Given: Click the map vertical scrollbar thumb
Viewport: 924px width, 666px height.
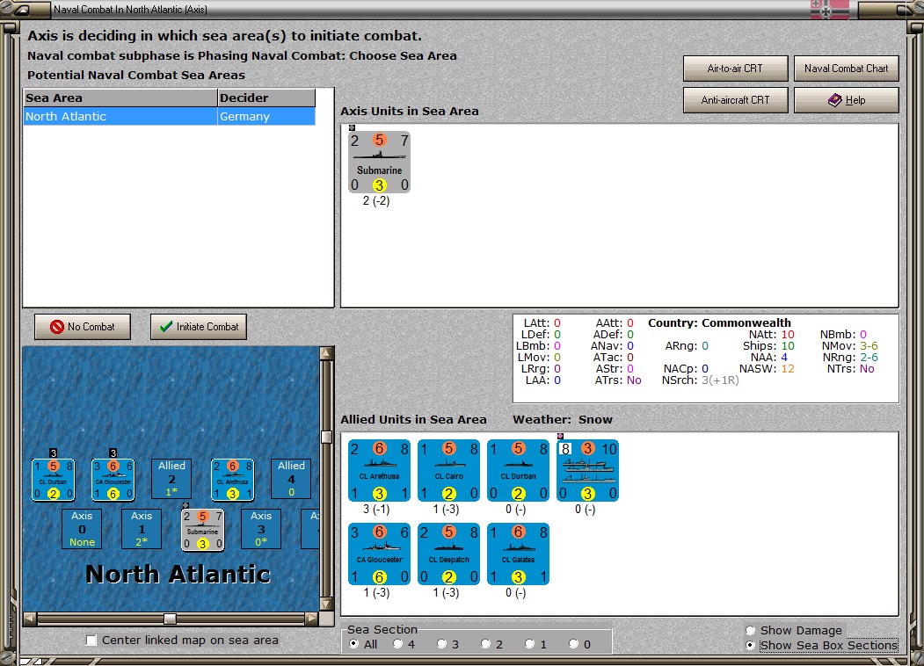Looking at the screenshot, I should 326,437.
